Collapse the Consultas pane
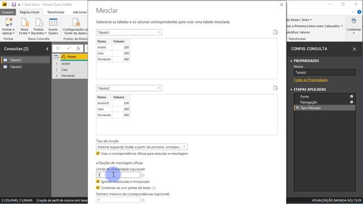 [x=47, y=49]
